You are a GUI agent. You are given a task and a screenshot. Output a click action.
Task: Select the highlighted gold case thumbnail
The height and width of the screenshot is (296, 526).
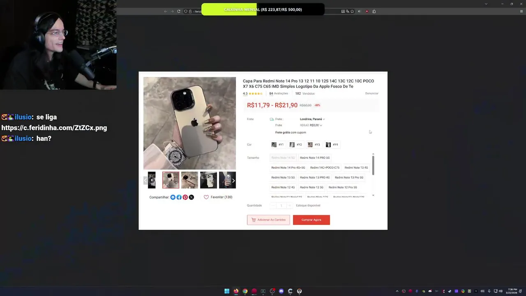(171, 180)
